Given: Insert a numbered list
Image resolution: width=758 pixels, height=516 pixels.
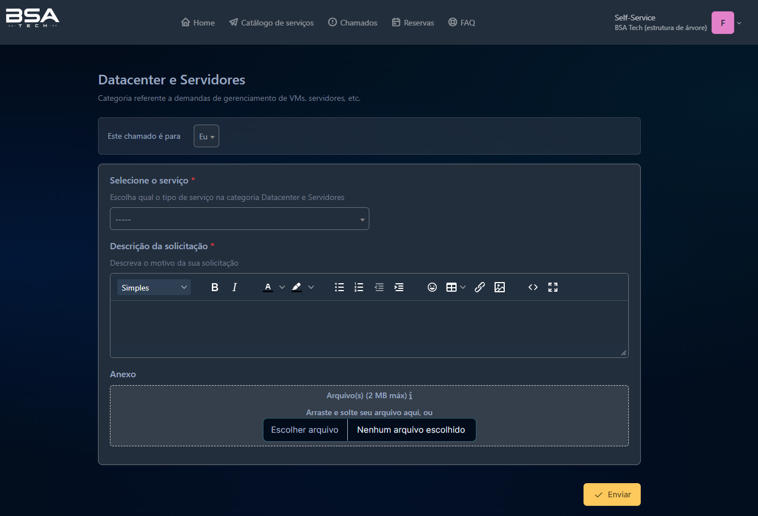Looking at the screenshot, I should pos(359,288).
